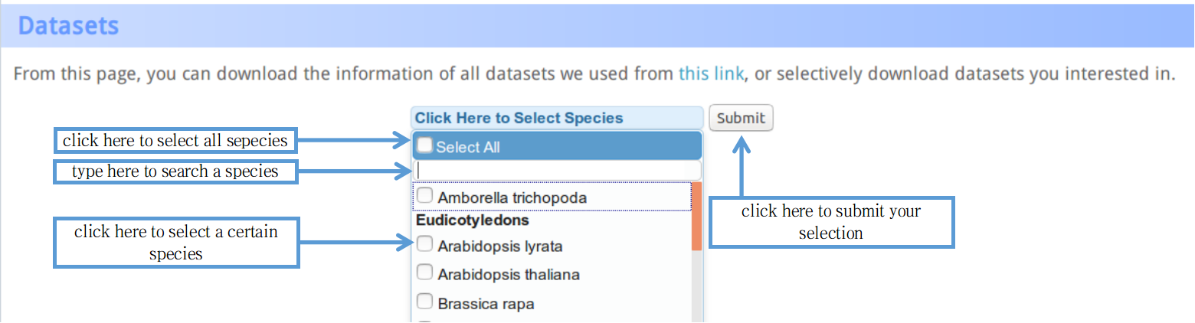Image resolution: width=1195 pixels, height=323 pixels.
Task: Click the species search text field
Action: (557, 170)
